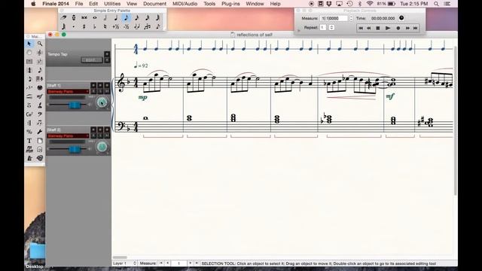Viewport: 482px width, 271px height.
Task: Select the Chord (CM7) tool
Action: 29,114
